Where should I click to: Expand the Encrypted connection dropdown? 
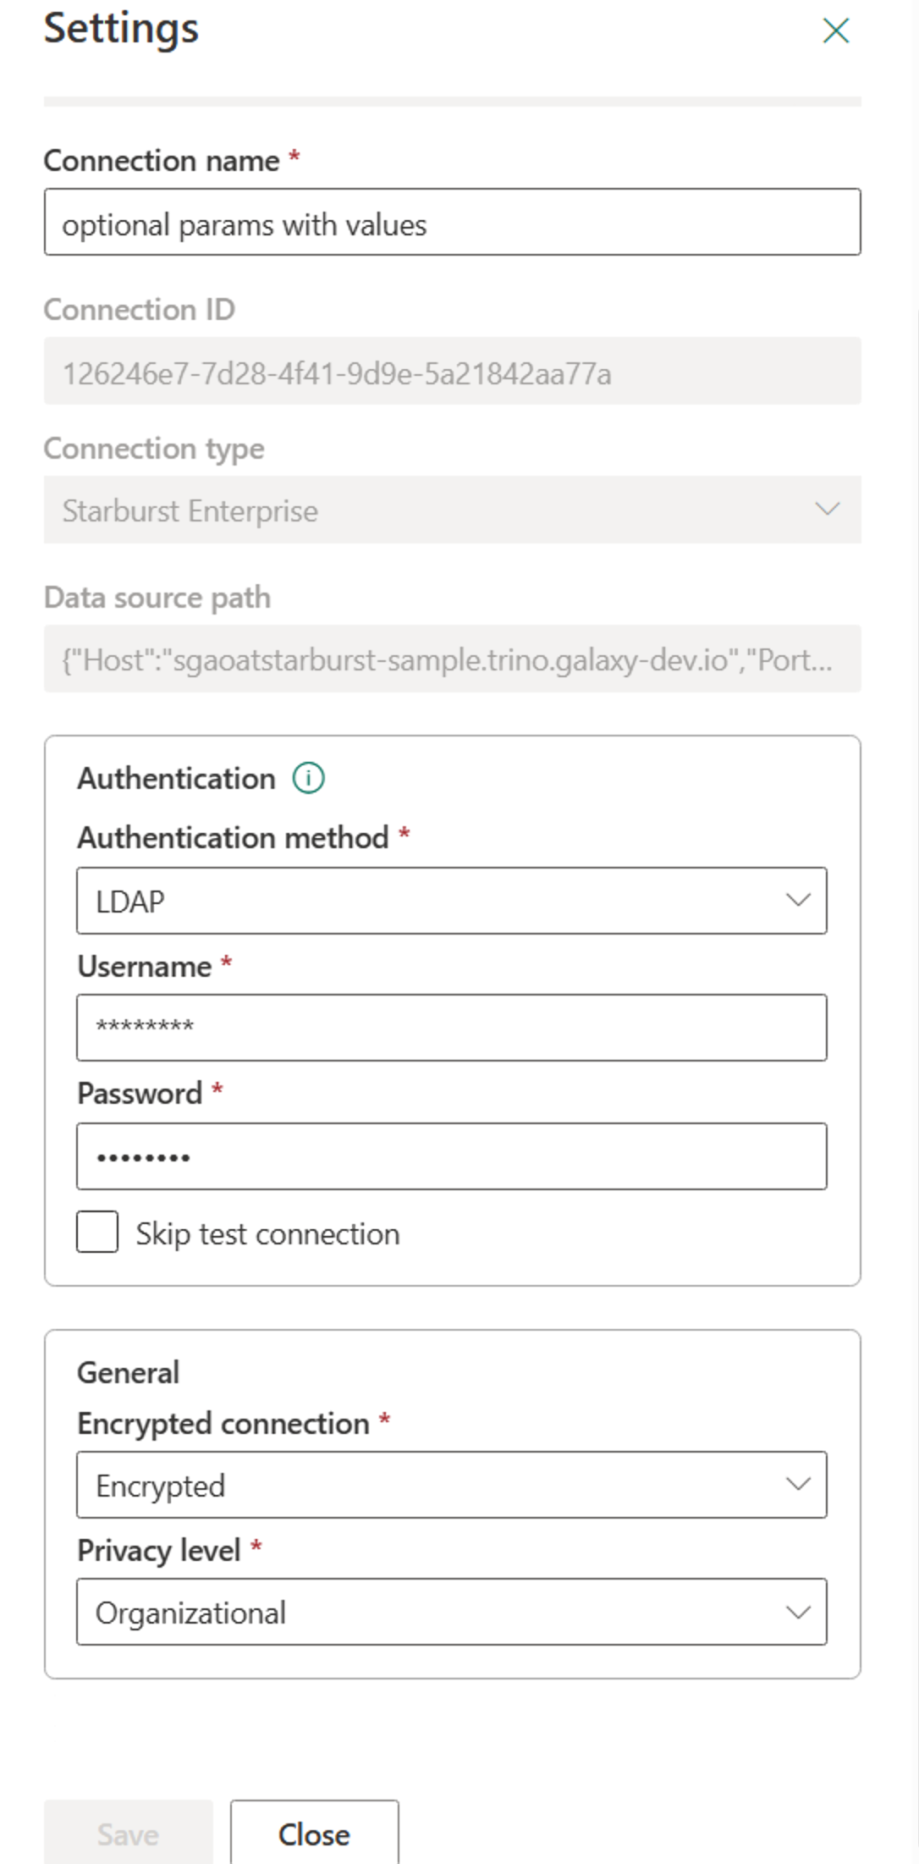click(x=451, y=1485)
